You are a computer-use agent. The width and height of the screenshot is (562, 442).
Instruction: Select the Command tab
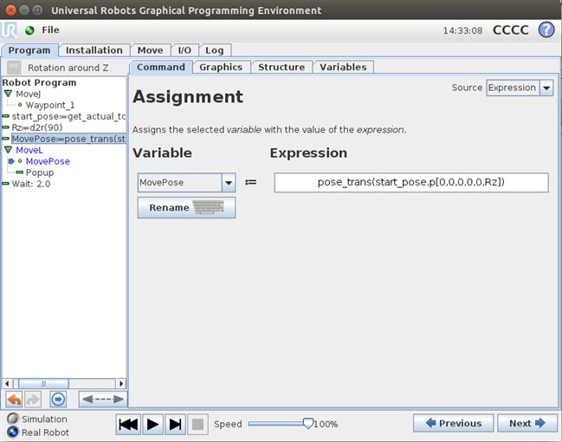[x=161, y=67]
